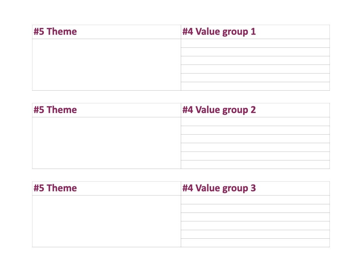This screenshot has height=272, width=362.
Task: Click the first blank row under Value group 3
Action: click(255, 200)
